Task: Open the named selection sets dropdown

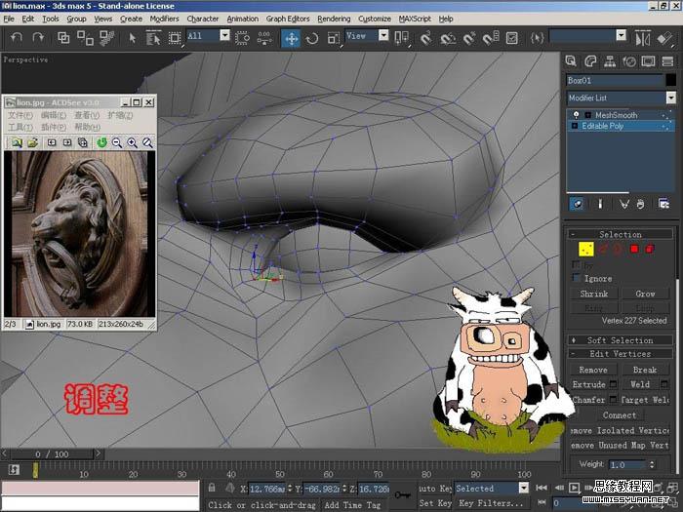Action: coord(622,35)
